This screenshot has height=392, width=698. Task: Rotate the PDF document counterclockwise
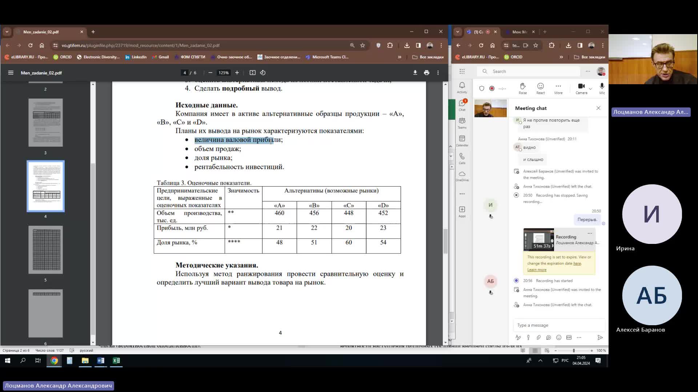point(263,73)
